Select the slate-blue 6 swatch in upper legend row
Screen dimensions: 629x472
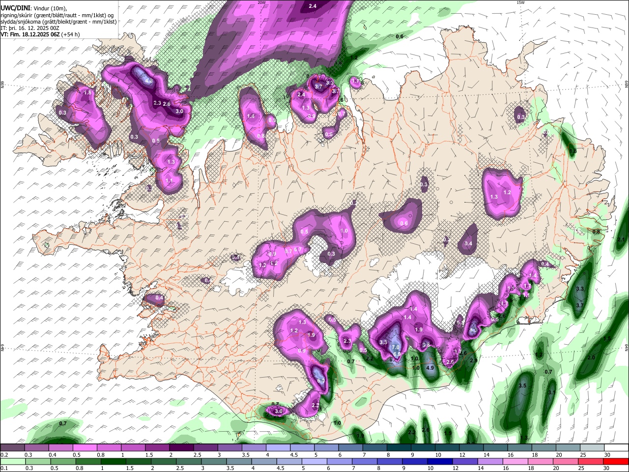[350, 448]
